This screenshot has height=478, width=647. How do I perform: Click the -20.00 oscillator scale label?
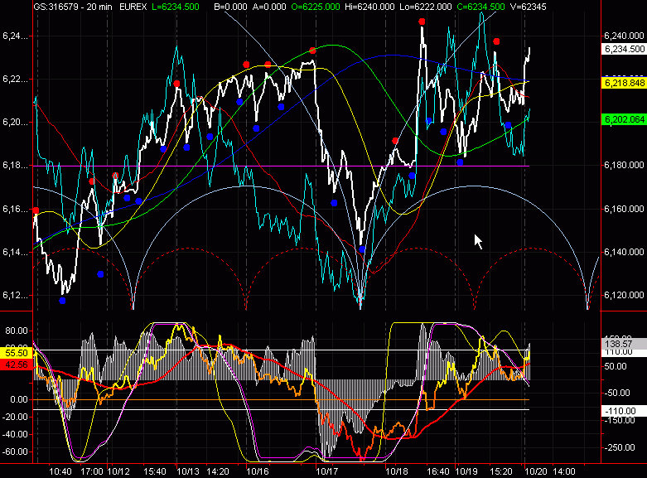point(15,417)
